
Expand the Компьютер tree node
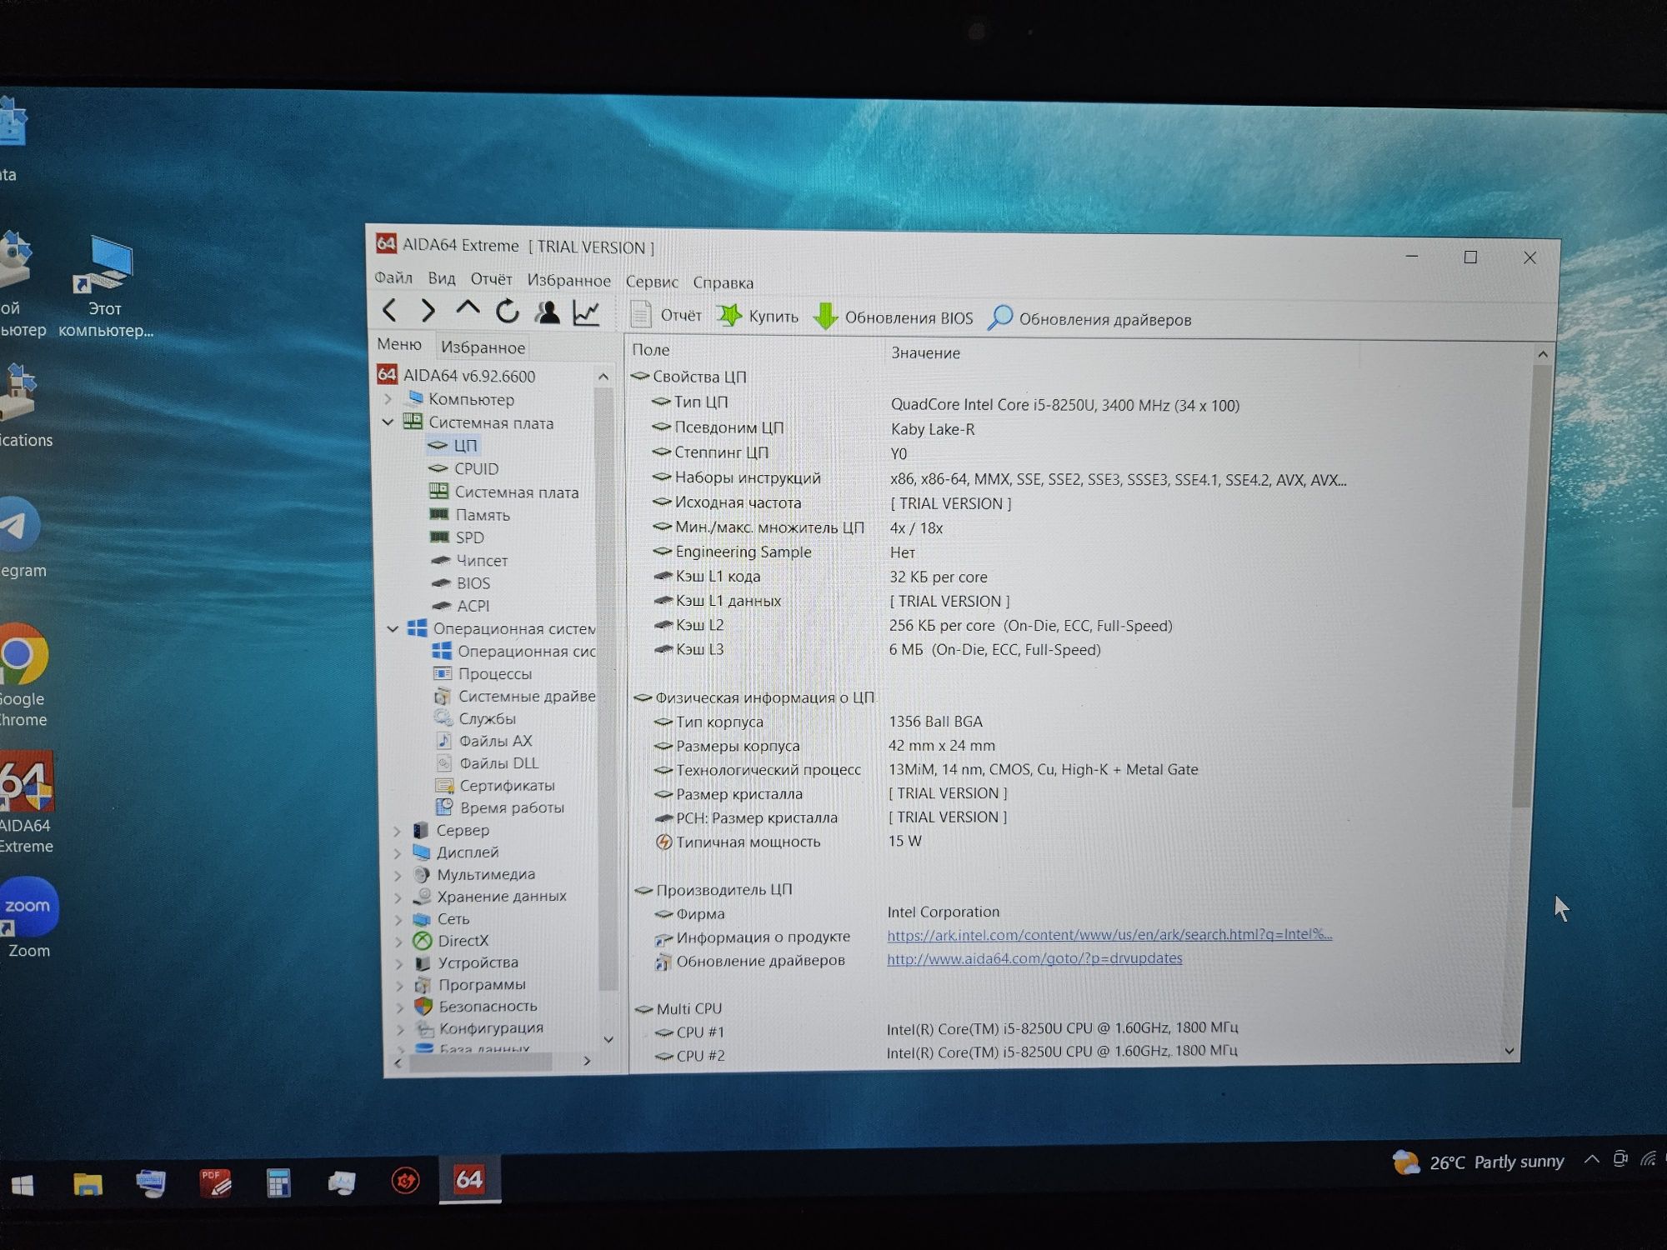click(x=388, y=399)
